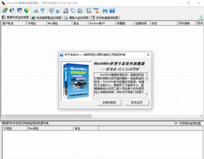Click the client list horizontal scrollbar thumb
Viewport: 204px width, 159px height.
[48, 116]
